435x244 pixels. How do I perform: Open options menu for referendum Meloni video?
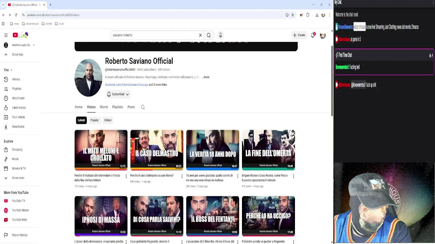pos(126,176)
